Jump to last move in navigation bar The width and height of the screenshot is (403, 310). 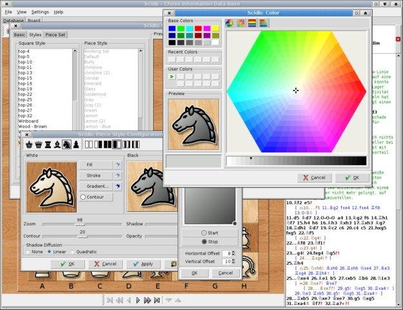coord(157,300)
